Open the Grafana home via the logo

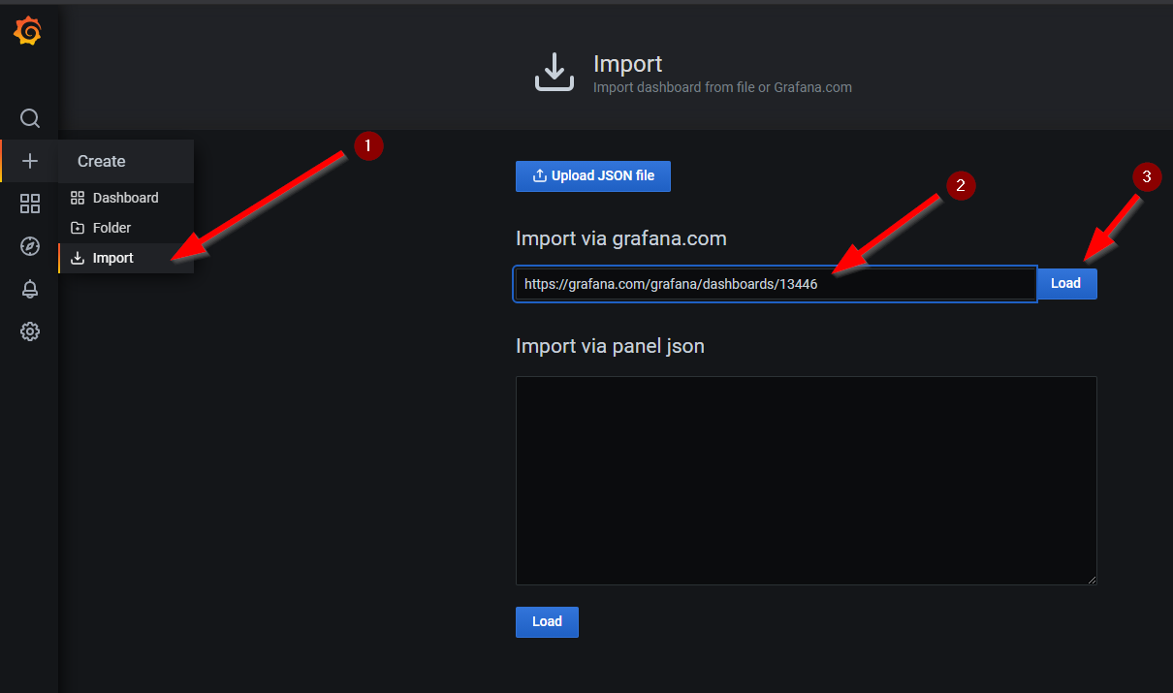(x=29, y=30)
